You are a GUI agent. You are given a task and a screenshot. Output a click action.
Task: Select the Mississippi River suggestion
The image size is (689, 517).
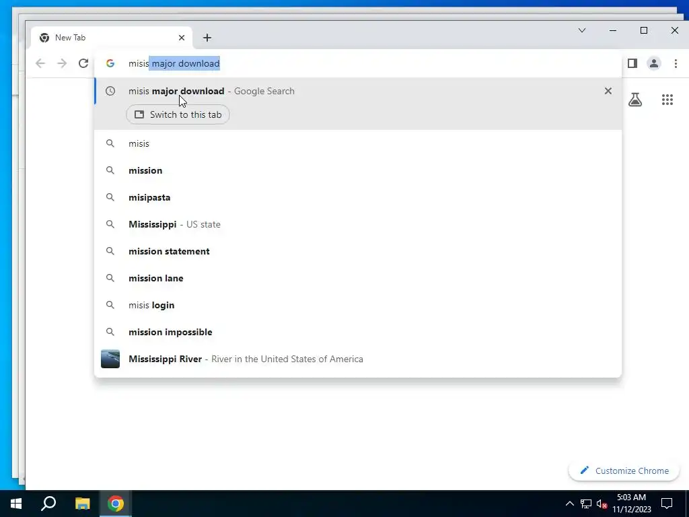(358, 359)
